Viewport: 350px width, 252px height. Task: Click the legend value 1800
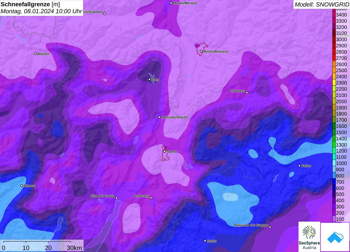point(341,114)
